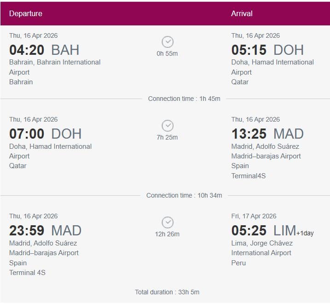Click the clock icon above 0h 55m
Screen dimensions: 330x304
click(168, 42)
